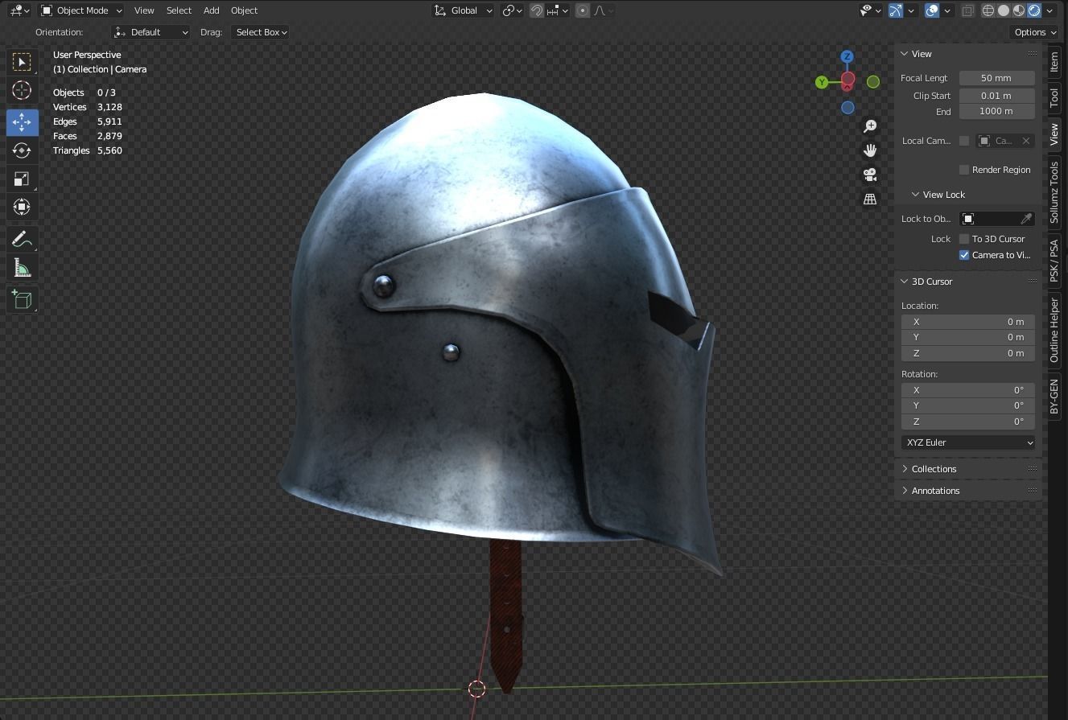1068x720 pixels.
Task: Open the gizmo settings dropdown arrow
Action: (x=911, y=10)
